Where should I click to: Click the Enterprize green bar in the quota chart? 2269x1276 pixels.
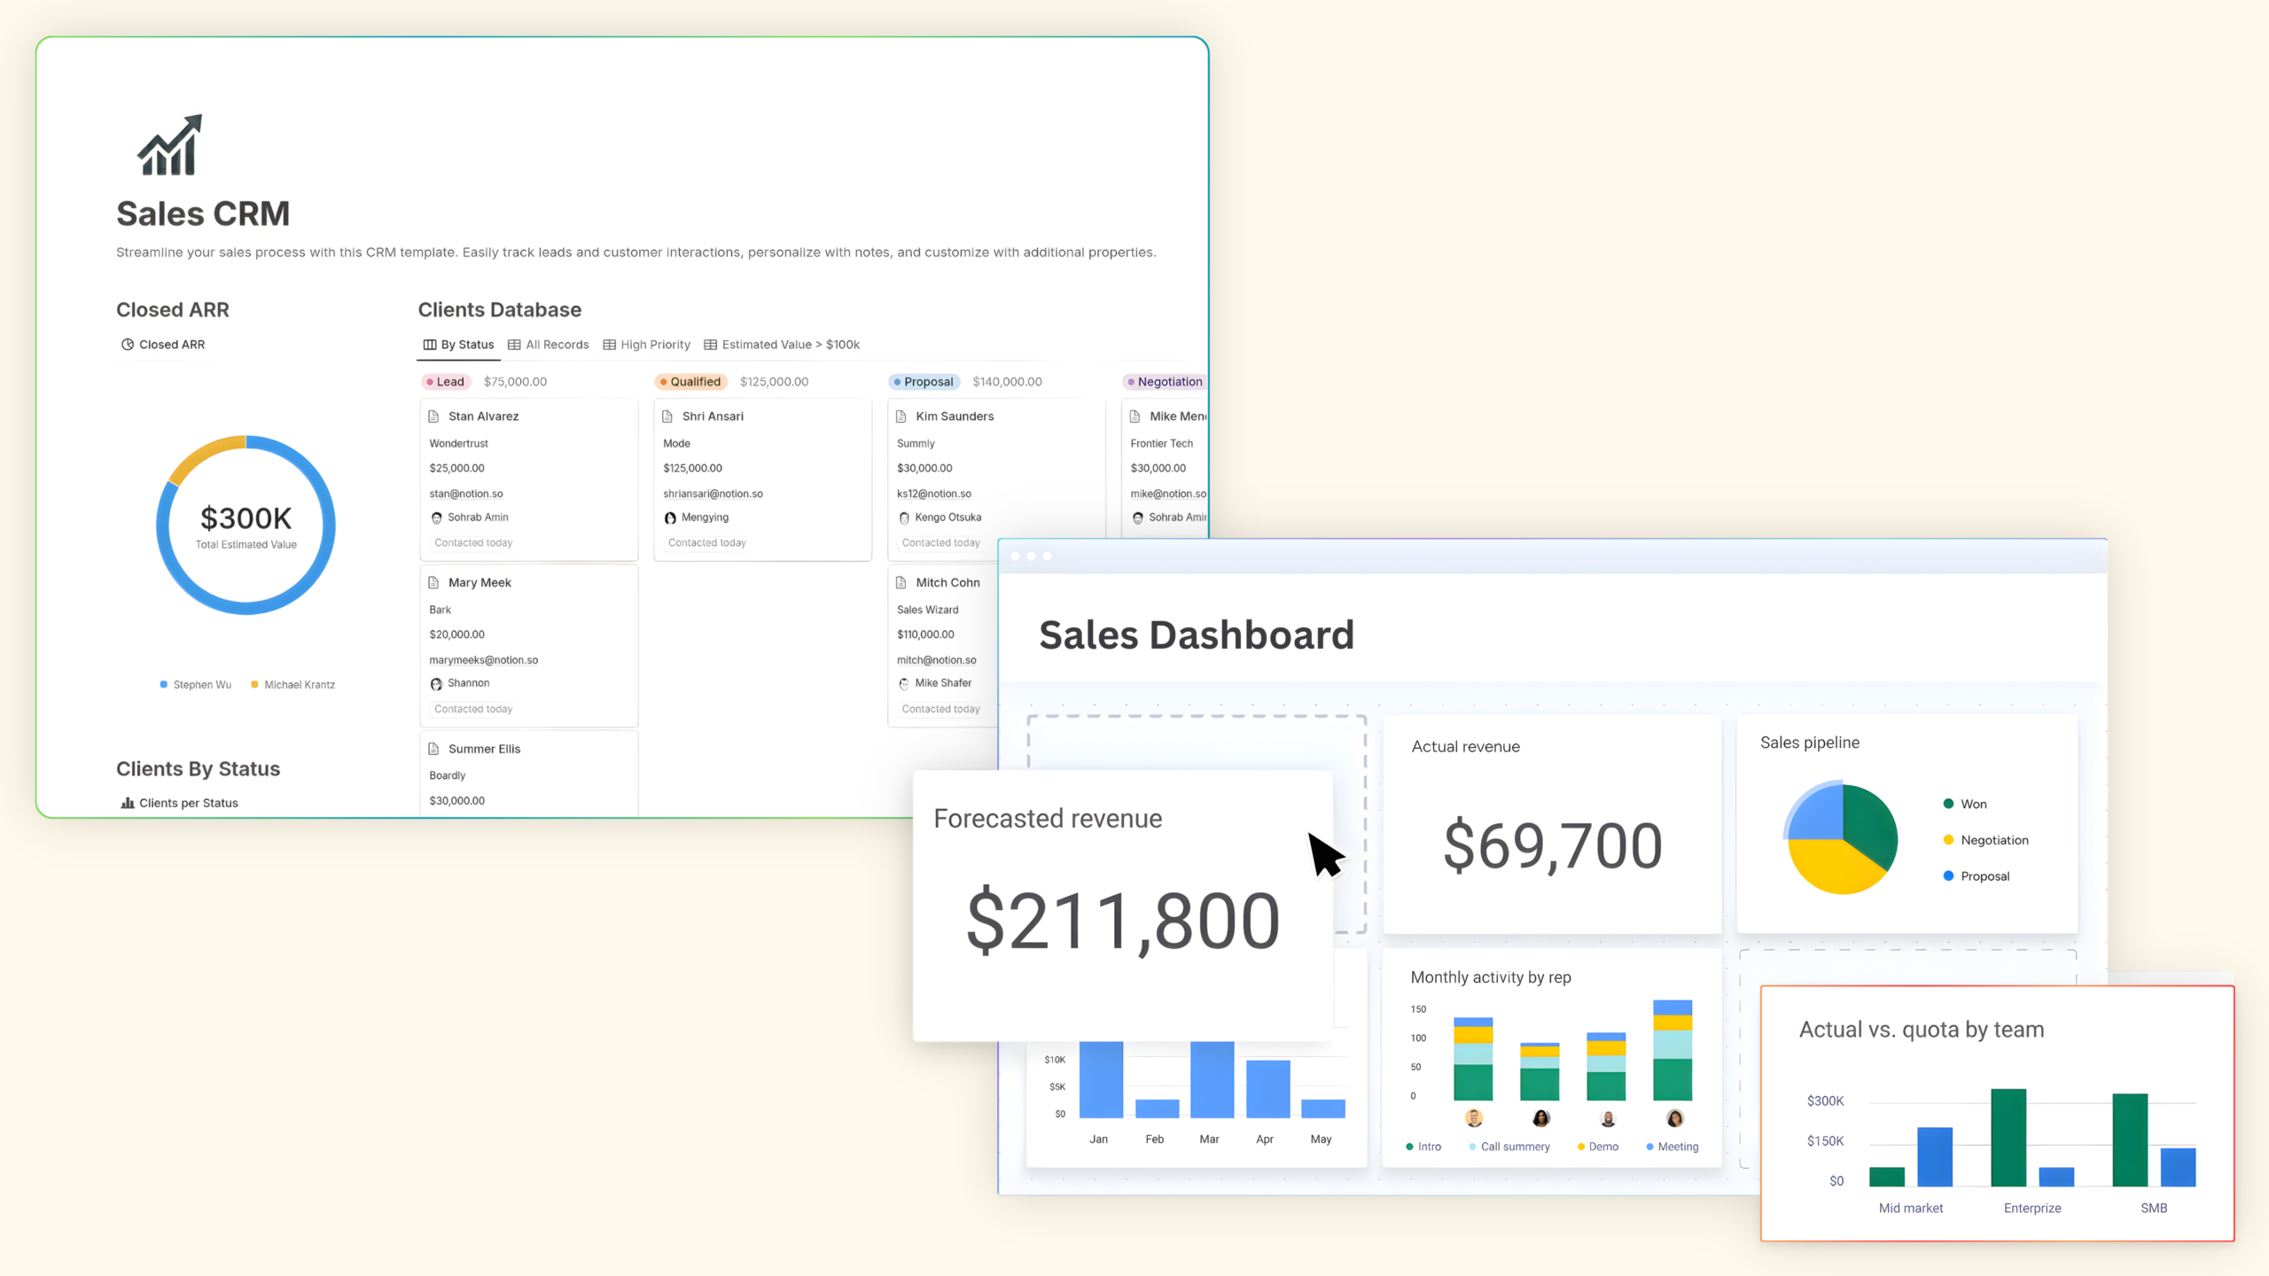(x=2008, y=1137)
